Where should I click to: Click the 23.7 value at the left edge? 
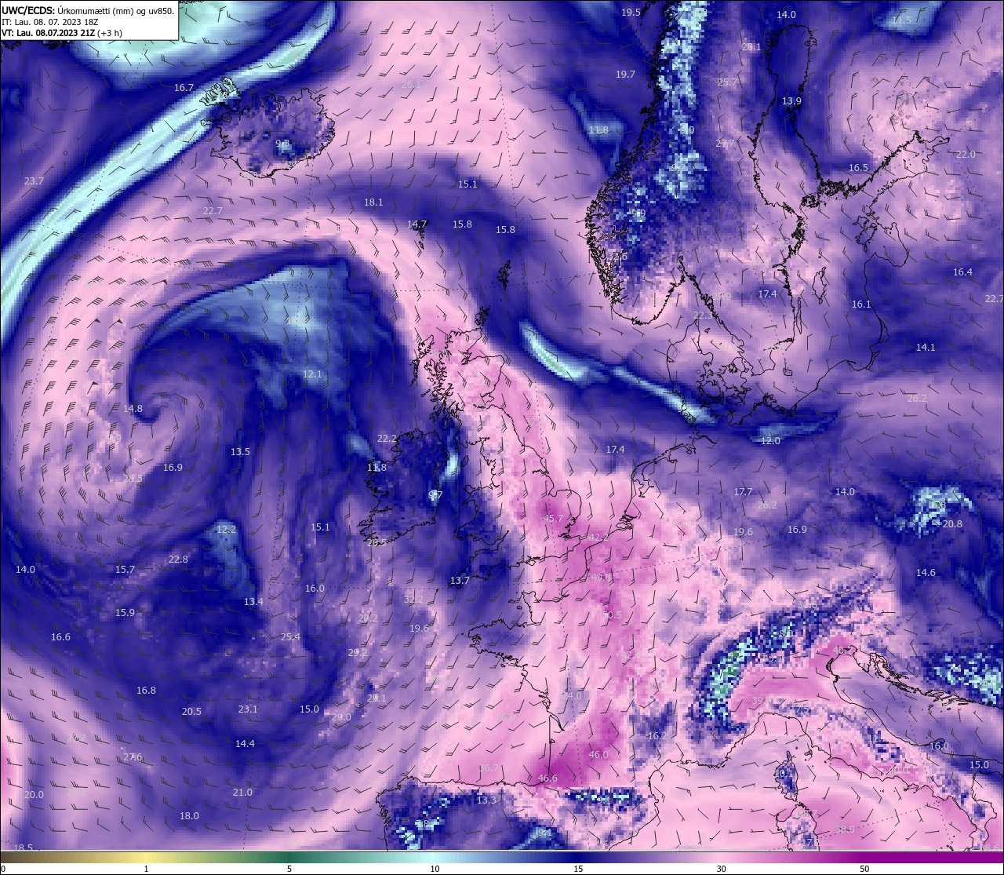tap(34, 181)
